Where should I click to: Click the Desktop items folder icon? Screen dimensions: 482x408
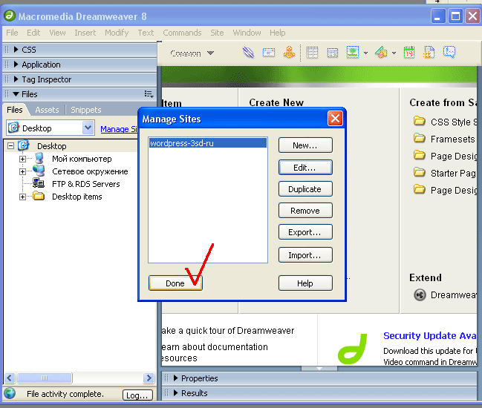coord(39,196)
